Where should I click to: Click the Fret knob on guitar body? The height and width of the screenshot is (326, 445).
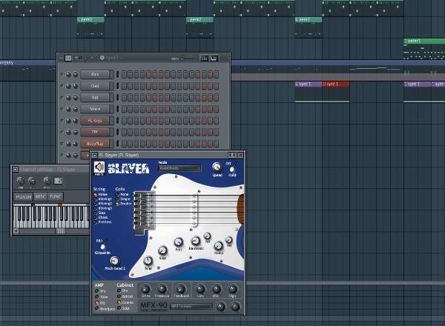click(x=178, y=242)
